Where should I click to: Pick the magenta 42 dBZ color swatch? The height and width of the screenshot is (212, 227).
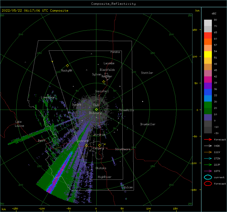[208, 79]
